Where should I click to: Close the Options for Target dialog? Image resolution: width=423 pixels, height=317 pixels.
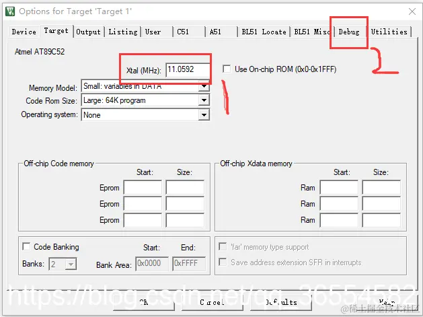tap(412, 11)
